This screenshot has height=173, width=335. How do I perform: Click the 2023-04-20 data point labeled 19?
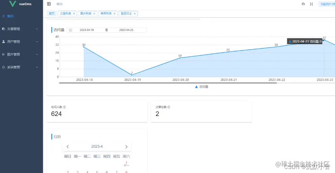pos(180,58)
